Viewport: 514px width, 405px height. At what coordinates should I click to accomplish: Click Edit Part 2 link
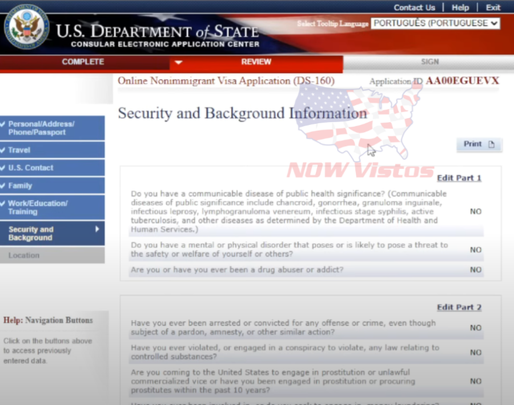coord(459,307)
